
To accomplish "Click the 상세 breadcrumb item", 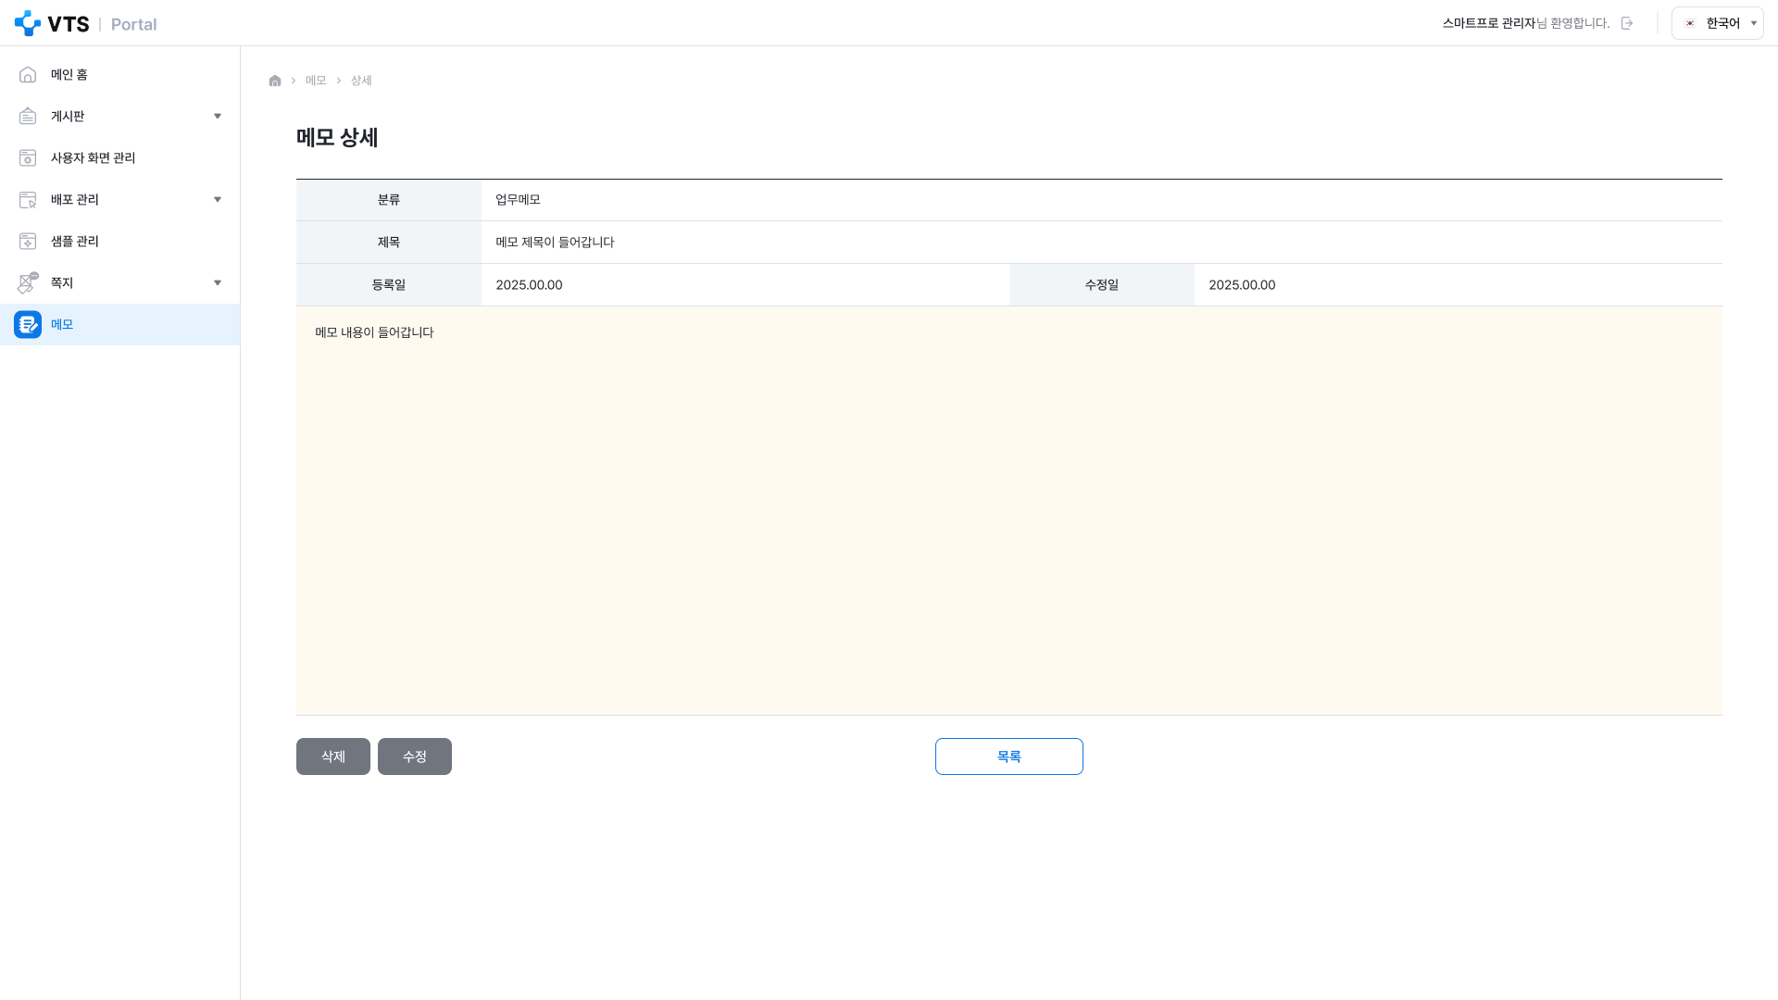I will (361, 81).
